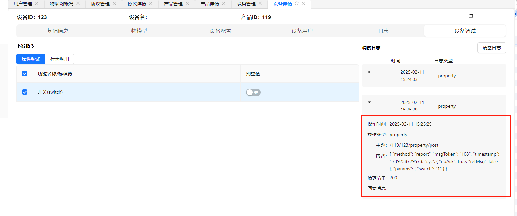Image resolution: width=517 pixels, height=216 pixels.
Task: Open the 日志 tab
Action: pyautogui.click(x=383, y=31)
